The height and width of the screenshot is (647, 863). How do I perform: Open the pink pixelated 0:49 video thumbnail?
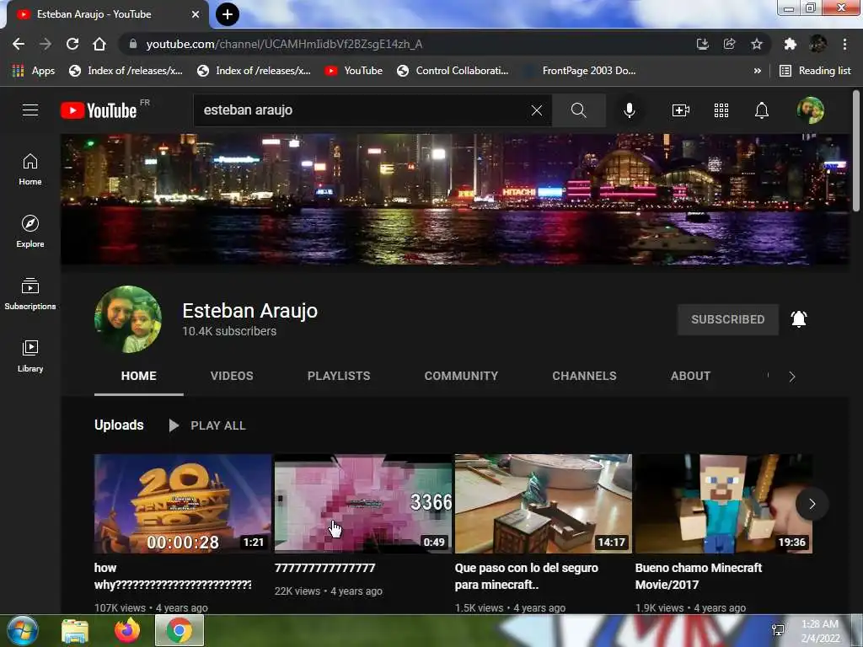pyautogui.click(x=363, y=504)
